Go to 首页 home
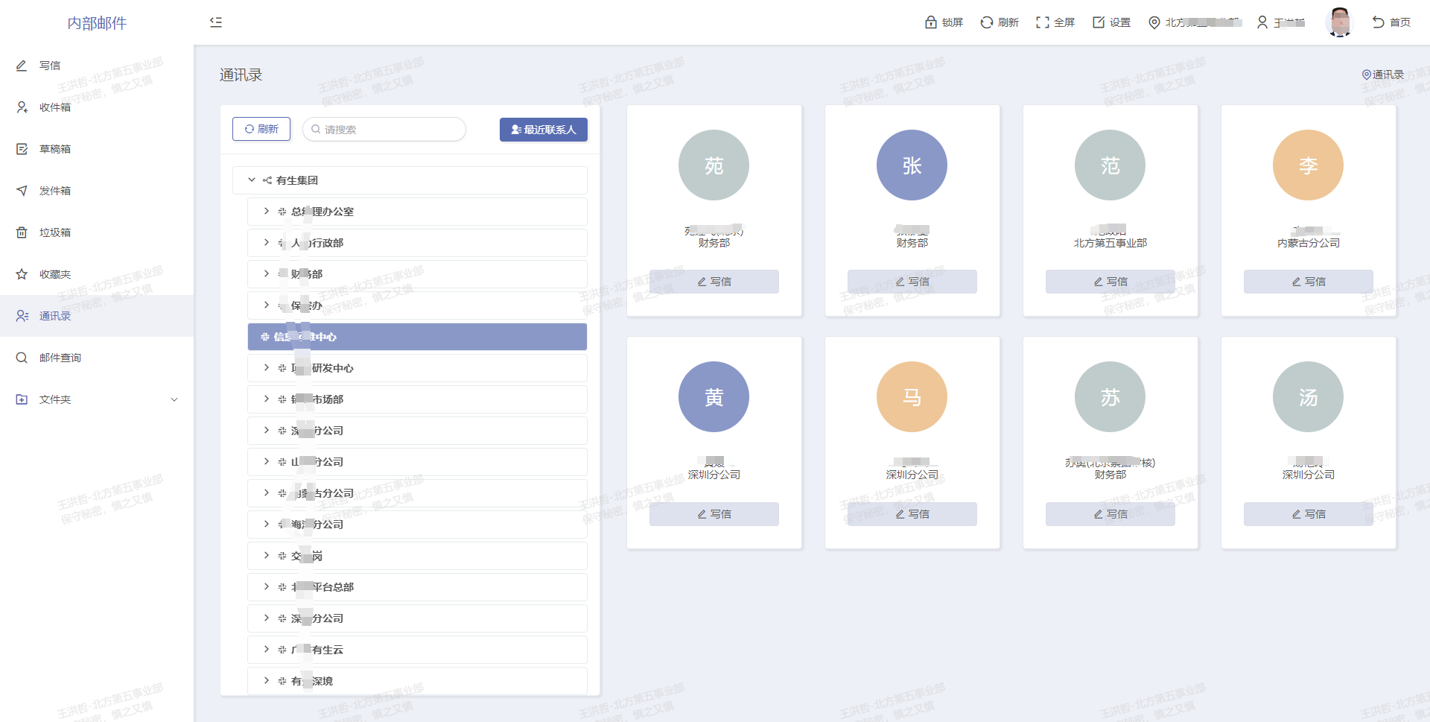 1391,22
